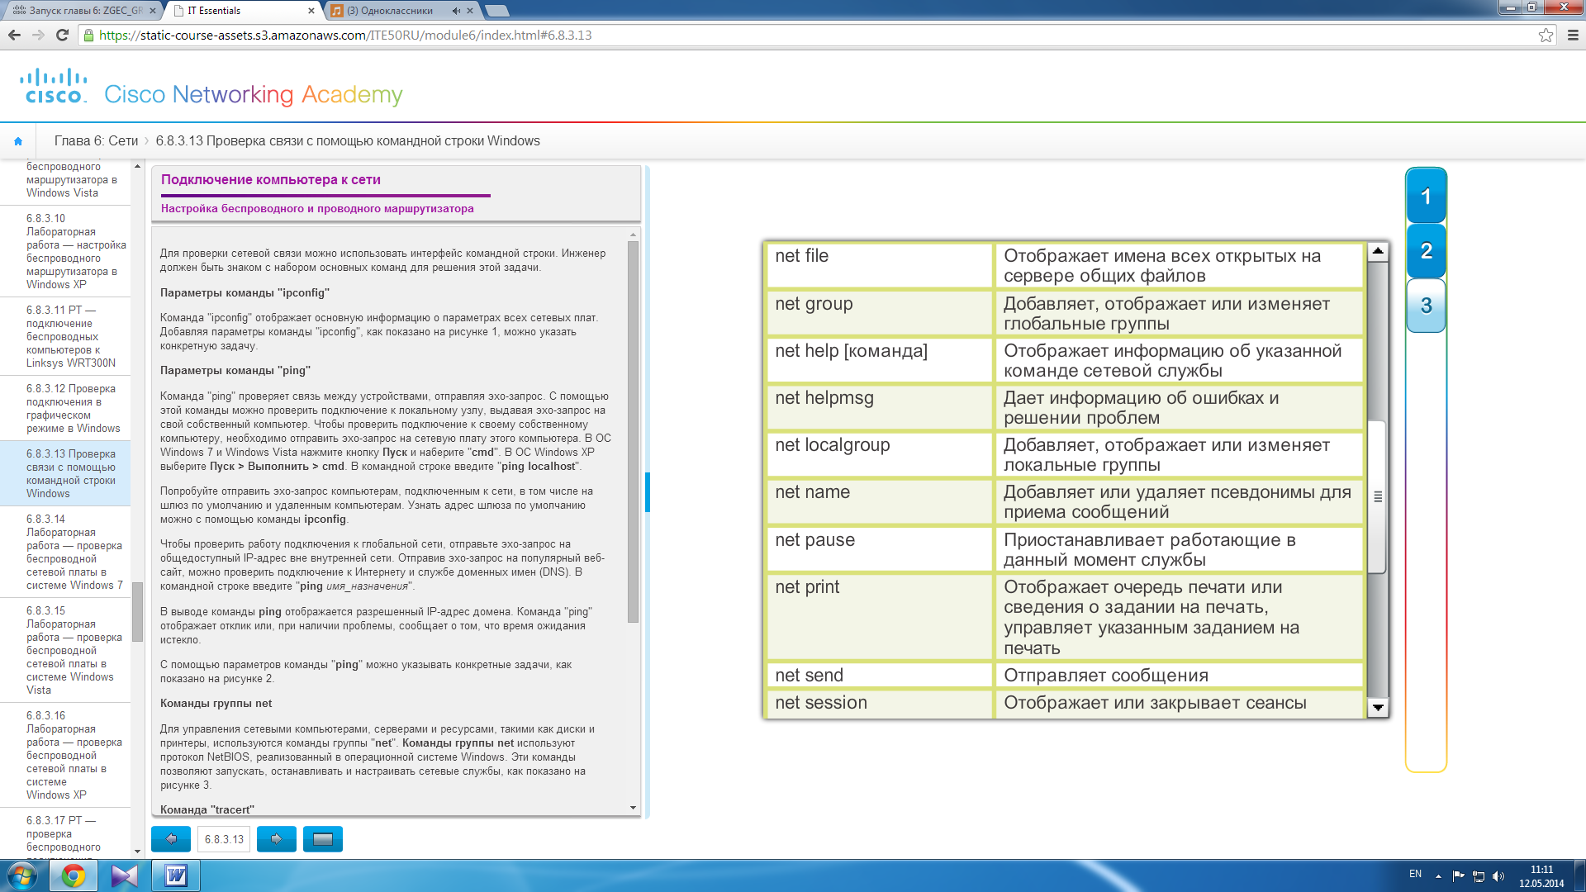Click the sidebar scroll down arrow
Image resolution: width=1586 pixels, height=892 pixels.
pos(137,852)
